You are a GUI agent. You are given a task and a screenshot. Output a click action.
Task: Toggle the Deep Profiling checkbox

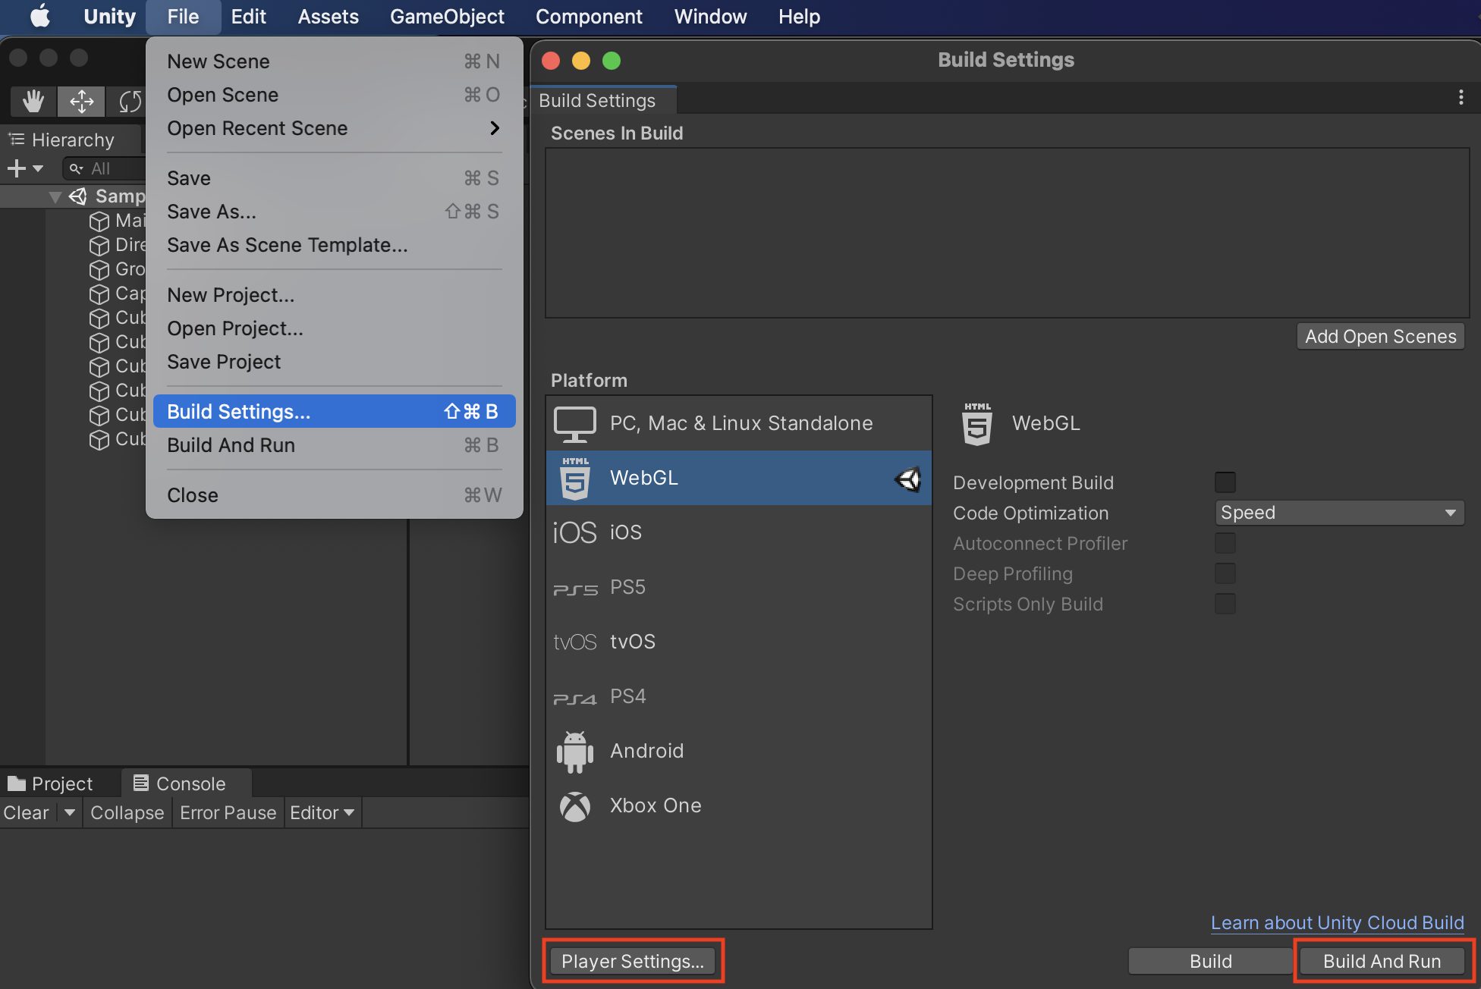click(1225, 573)
